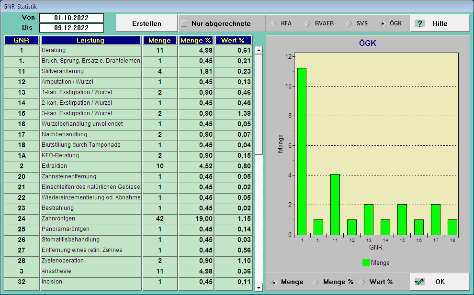Select the KFA insurance option

point(274,23)
